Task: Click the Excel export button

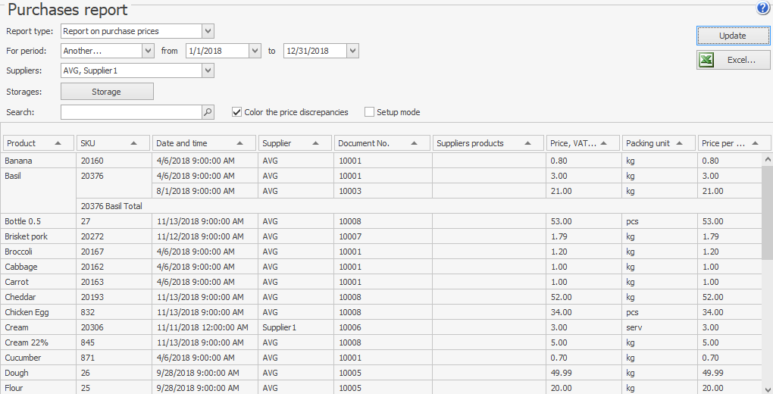Action: tap(733, 61)
